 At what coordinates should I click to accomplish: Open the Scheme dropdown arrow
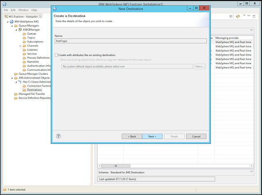pos(251,171)
